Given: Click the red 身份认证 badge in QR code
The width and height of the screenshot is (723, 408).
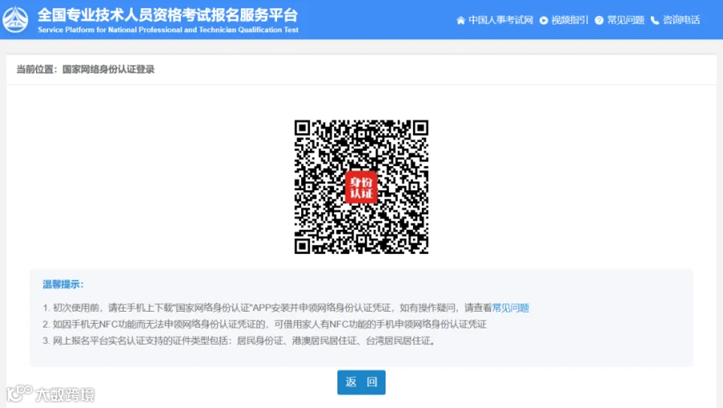Looking at the screenshot, I should tap(361, 186).
